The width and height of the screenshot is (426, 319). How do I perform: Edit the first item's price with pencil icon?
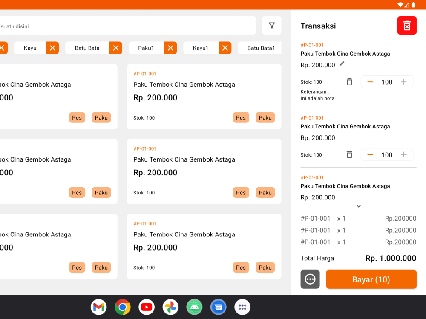coord(341,63)
